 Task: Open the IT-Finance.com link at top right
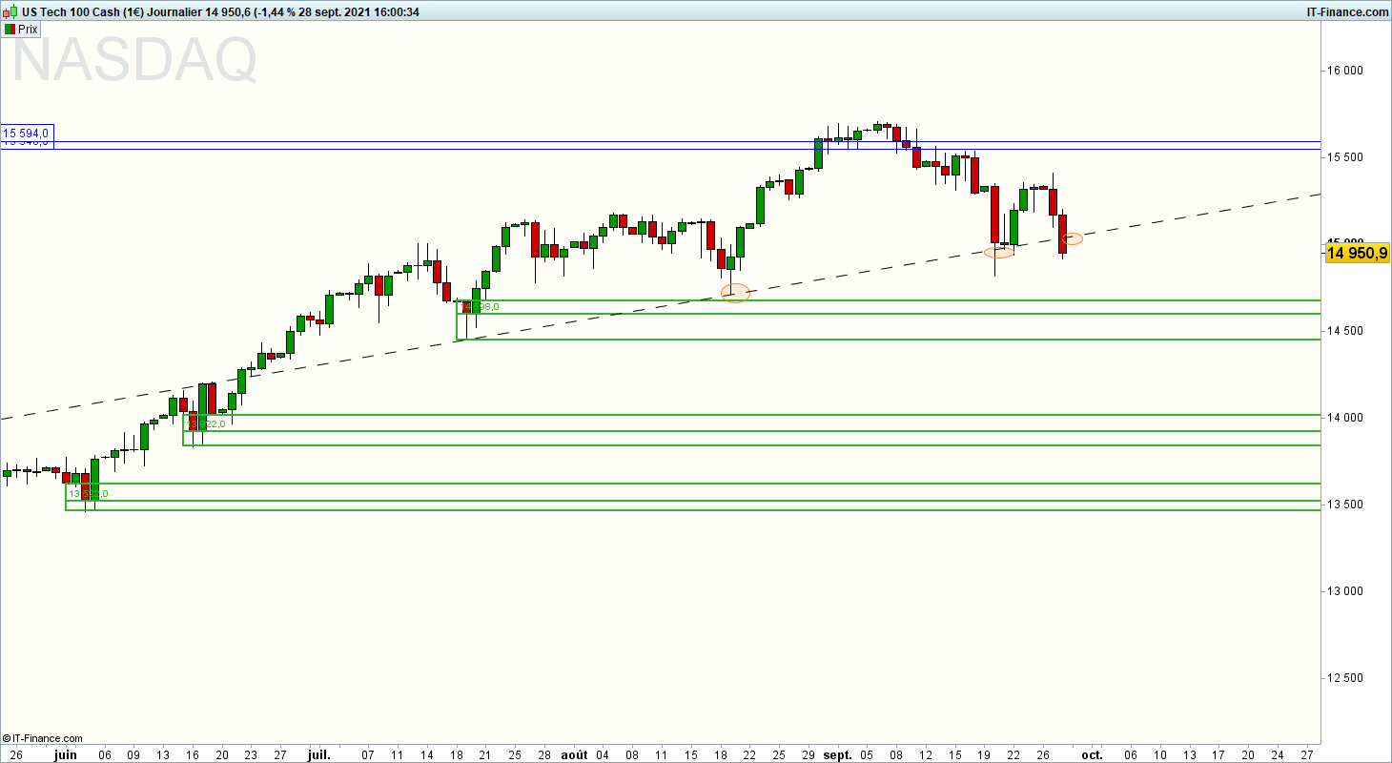tap(1346, 11)
